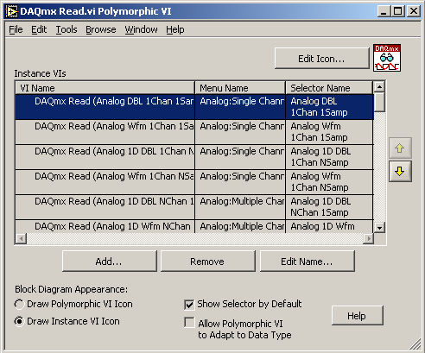This screenshot has width=425, height=353.
Task: Enable Allow Polymorphic VI to Adapt checkbox
Action: click(189, 323)
